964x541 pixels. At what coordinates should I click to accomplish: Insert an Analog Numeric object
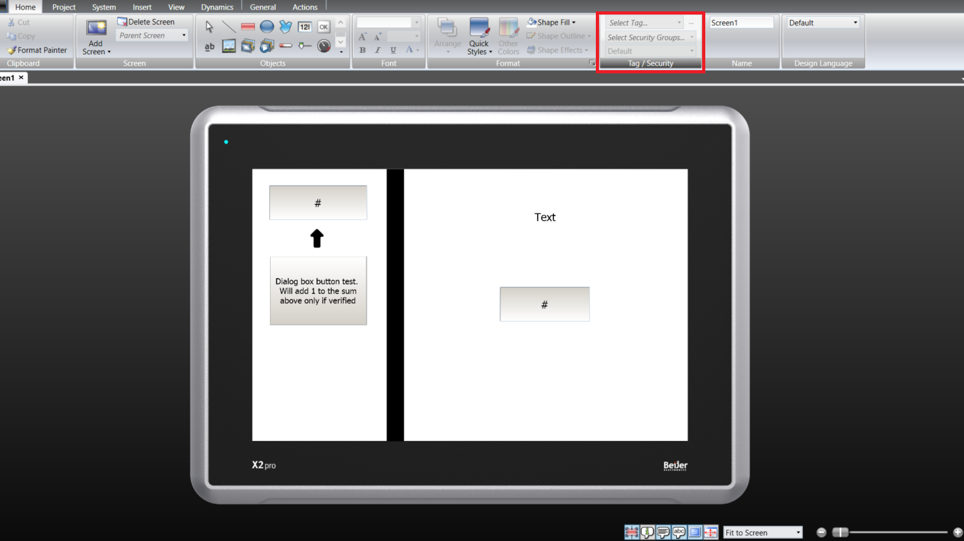(305, 27)
